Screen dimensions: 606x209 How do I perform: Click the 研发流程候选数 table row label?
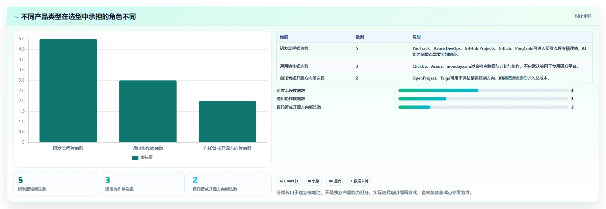[x=294, y=49]
